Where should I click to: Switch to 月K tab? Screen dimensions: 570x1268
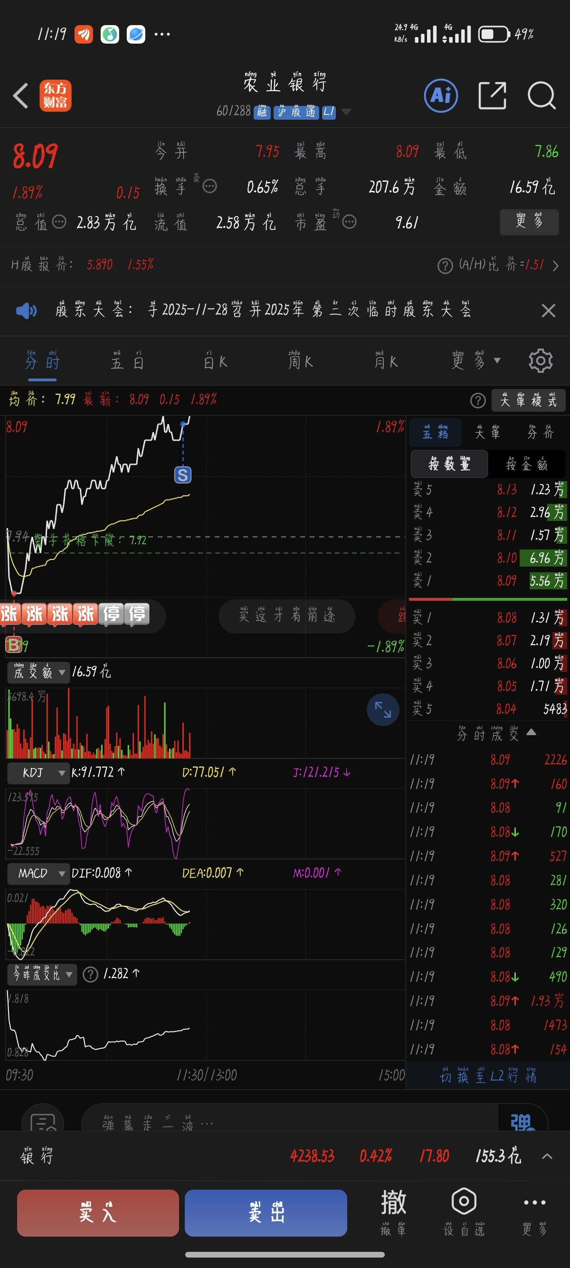tap(385, 361)
